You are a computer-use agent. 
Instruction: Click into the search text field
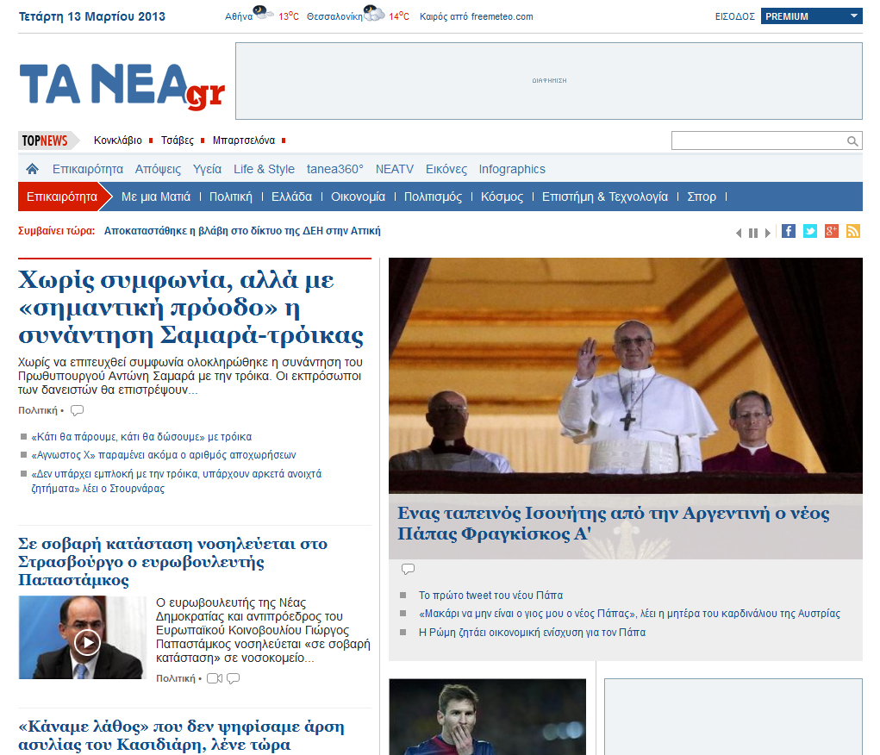pyautogui.click(x=757, y=141)
